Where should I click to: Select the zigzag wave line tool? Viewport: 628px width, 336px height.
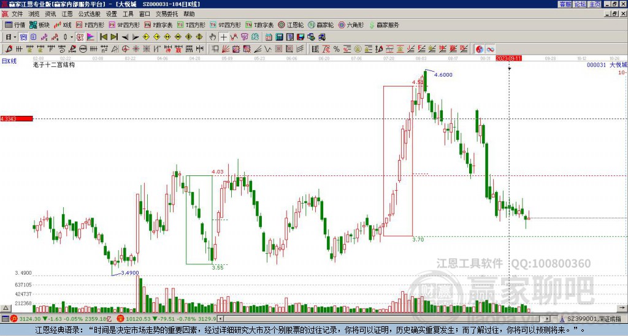point(267,49)
